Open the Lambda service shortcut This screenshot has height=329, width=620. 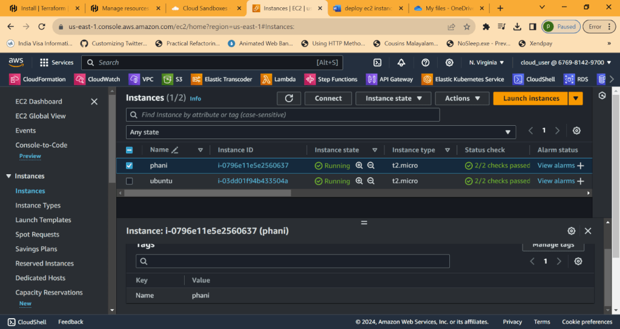coord(279,79)
